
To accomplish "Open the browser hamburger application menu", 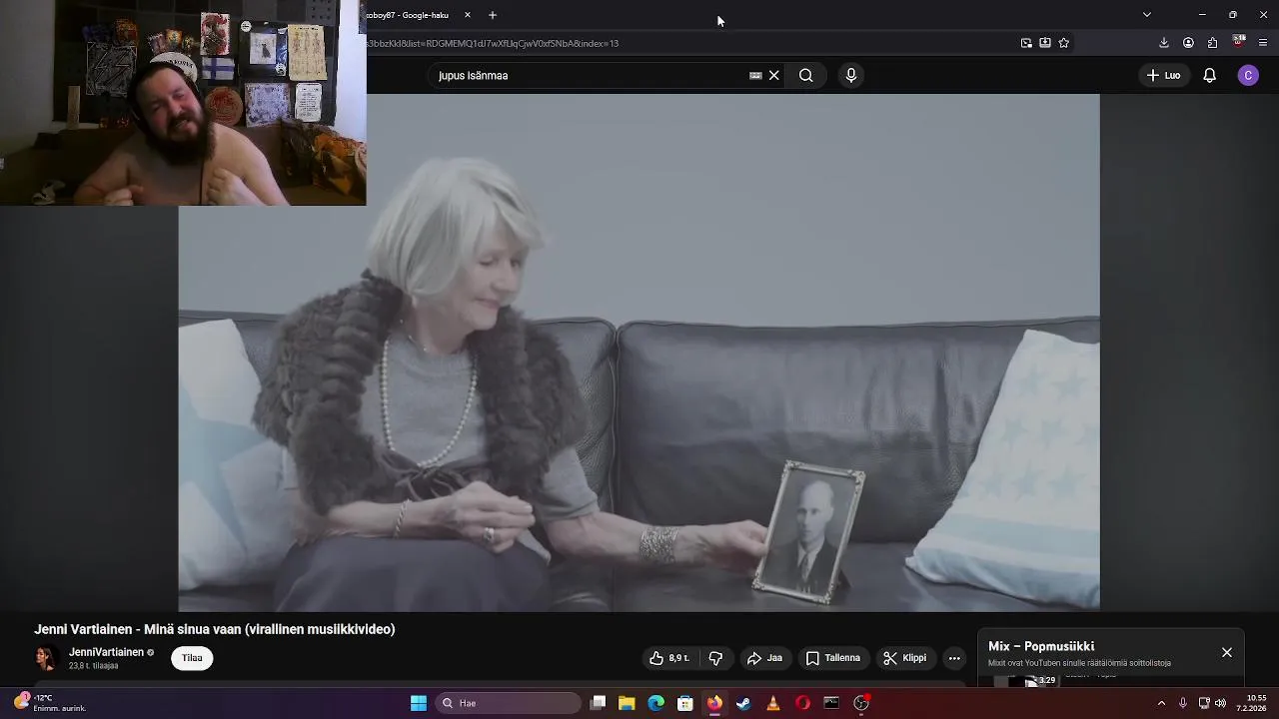I will click(1263, 43).
